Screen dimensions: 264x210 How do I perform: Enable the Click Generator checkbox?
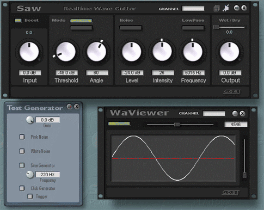(x=22, y=188)
